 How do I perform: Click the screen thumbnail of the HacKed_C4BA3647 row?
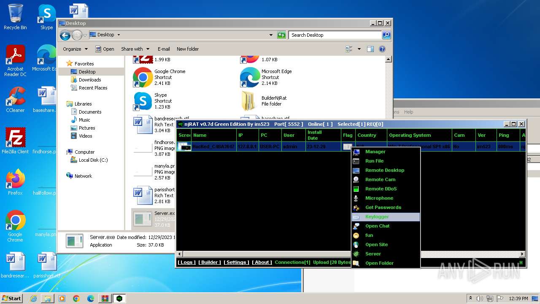pos(184,147)
